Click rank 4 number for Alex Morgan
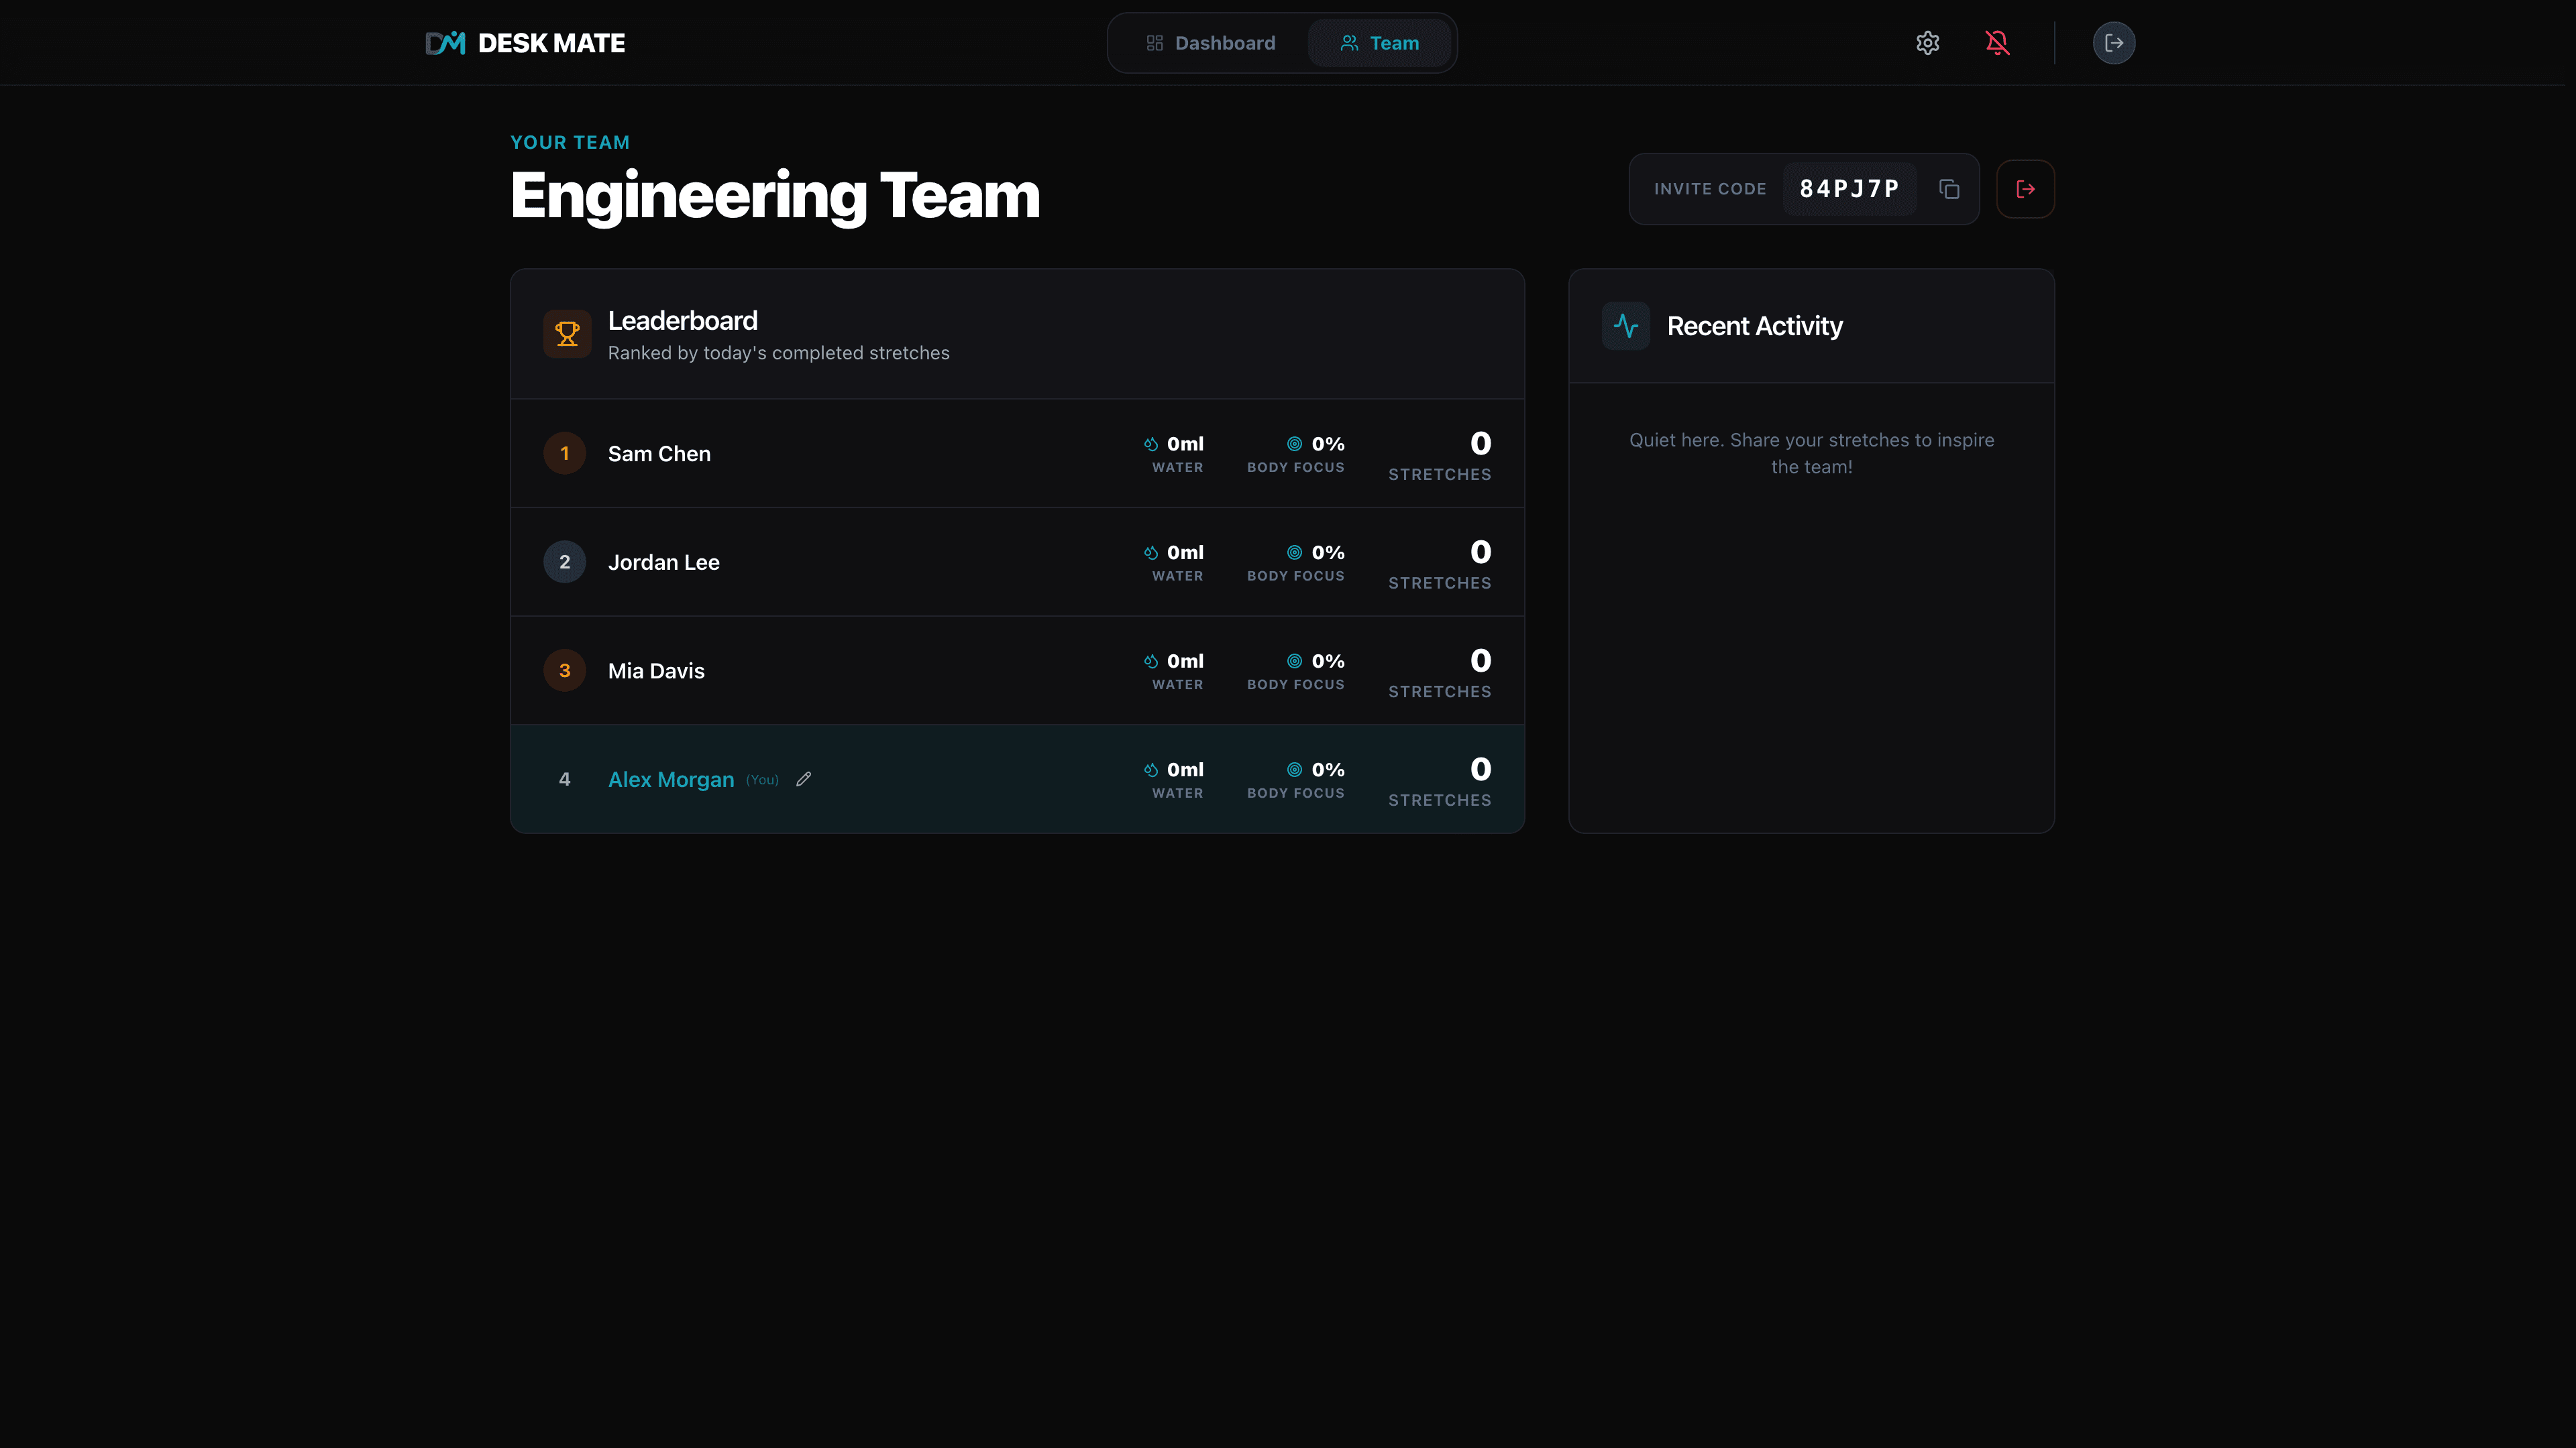 [564, 780]
